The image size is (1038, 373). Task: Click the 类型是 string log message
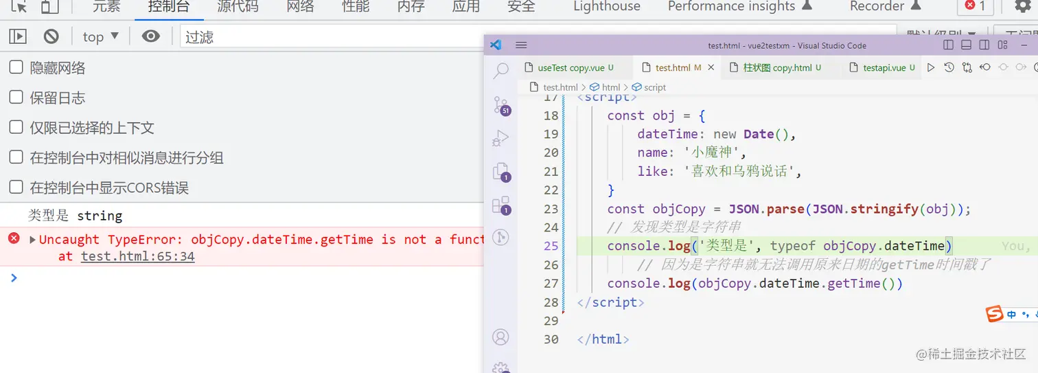[76, 216]
